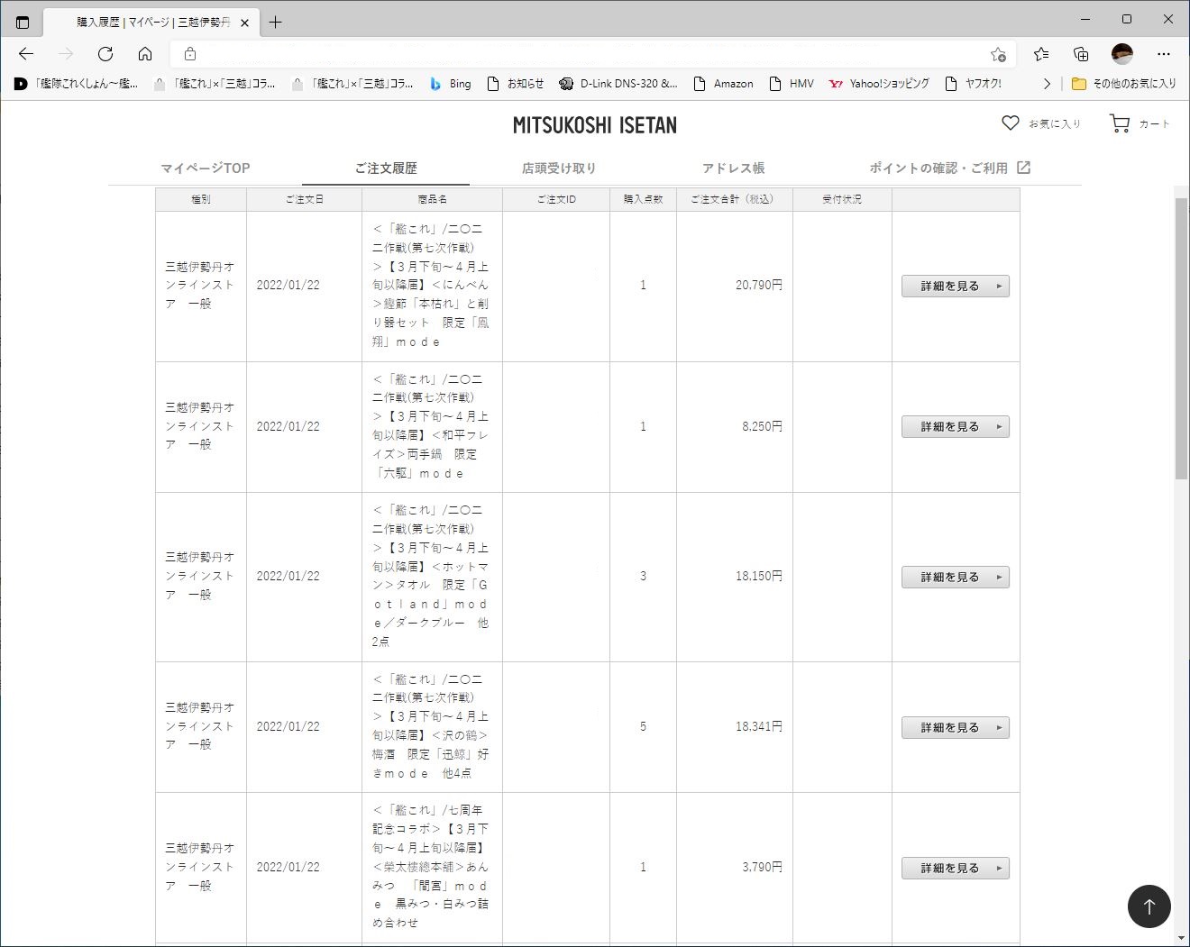
Task: Open the お知らせ bookmark
Action: tap(516, 84)
